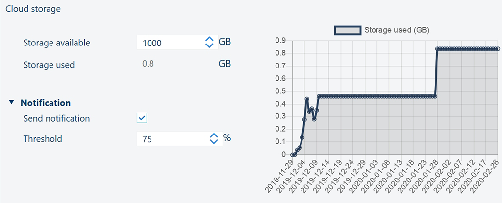The image size is (502, 203).
Task: Click the 0.9 y-axis label
Action: 280,41
